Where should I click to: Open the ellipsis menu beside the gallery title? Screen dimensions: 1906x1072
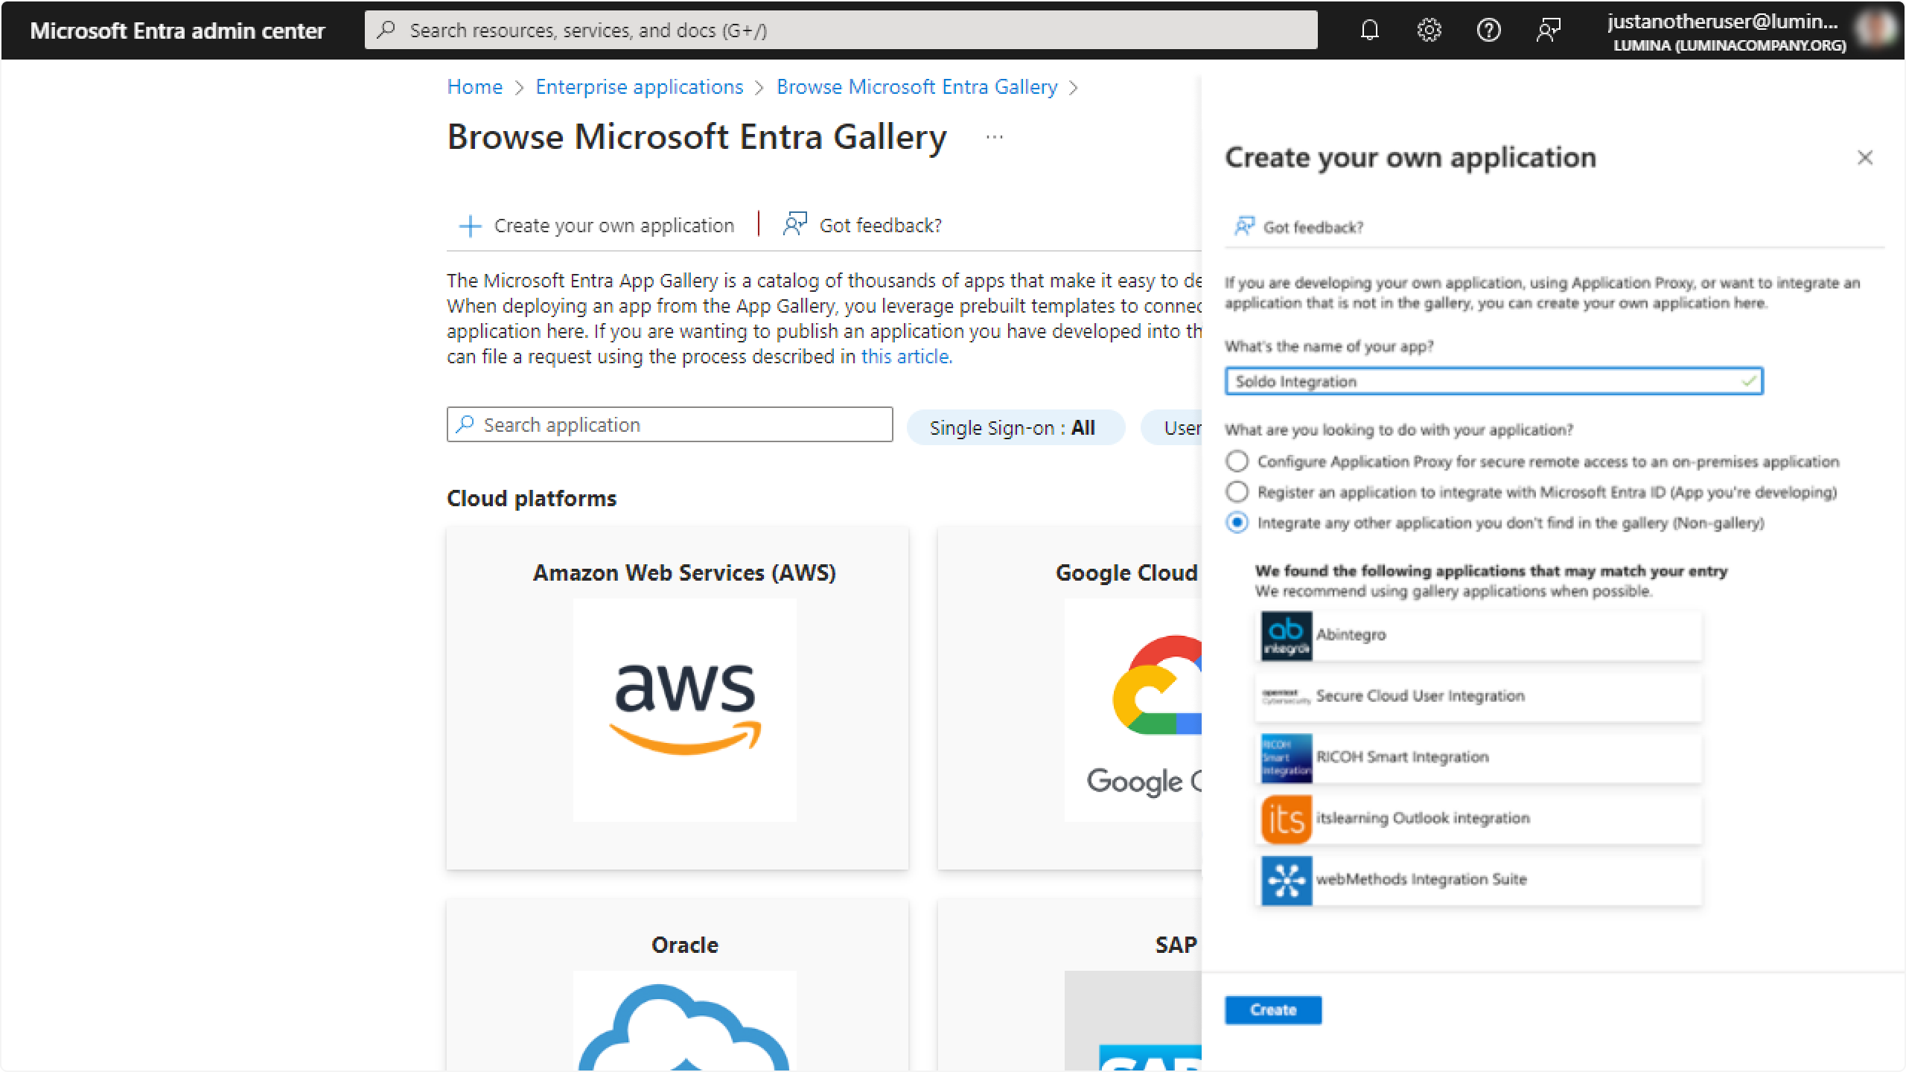coord(994,137)
